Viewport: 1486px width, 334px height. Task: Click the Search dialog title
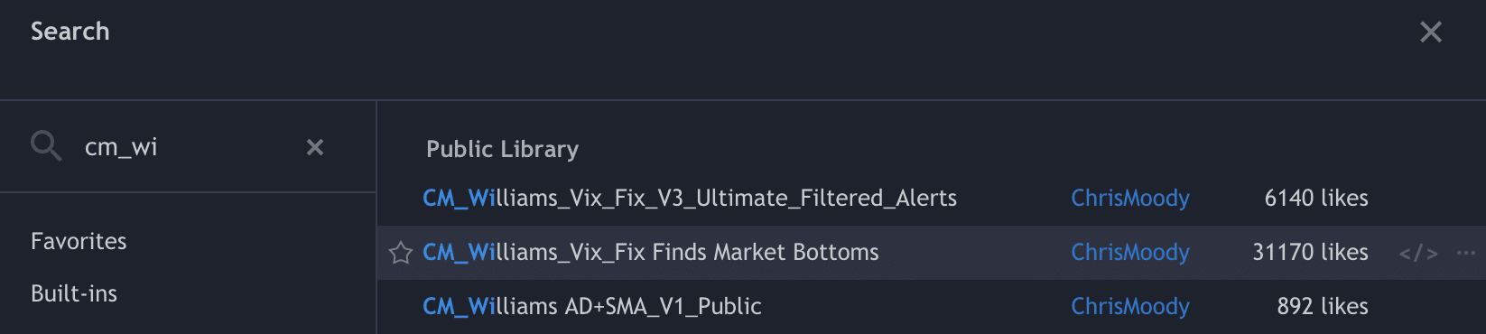[x=70, y=32]
